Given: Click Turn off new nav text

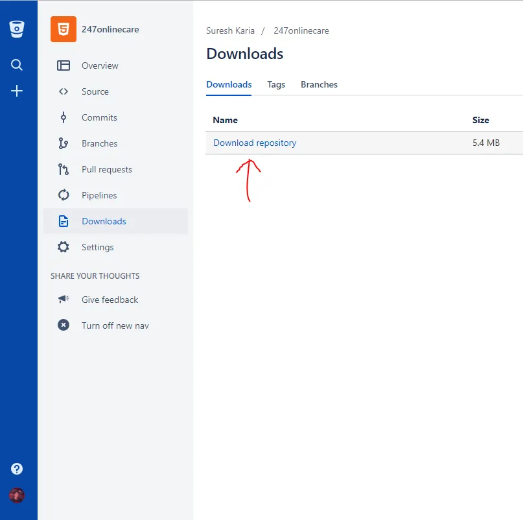Looking at the screenshot, I should [x=115, y=325].
